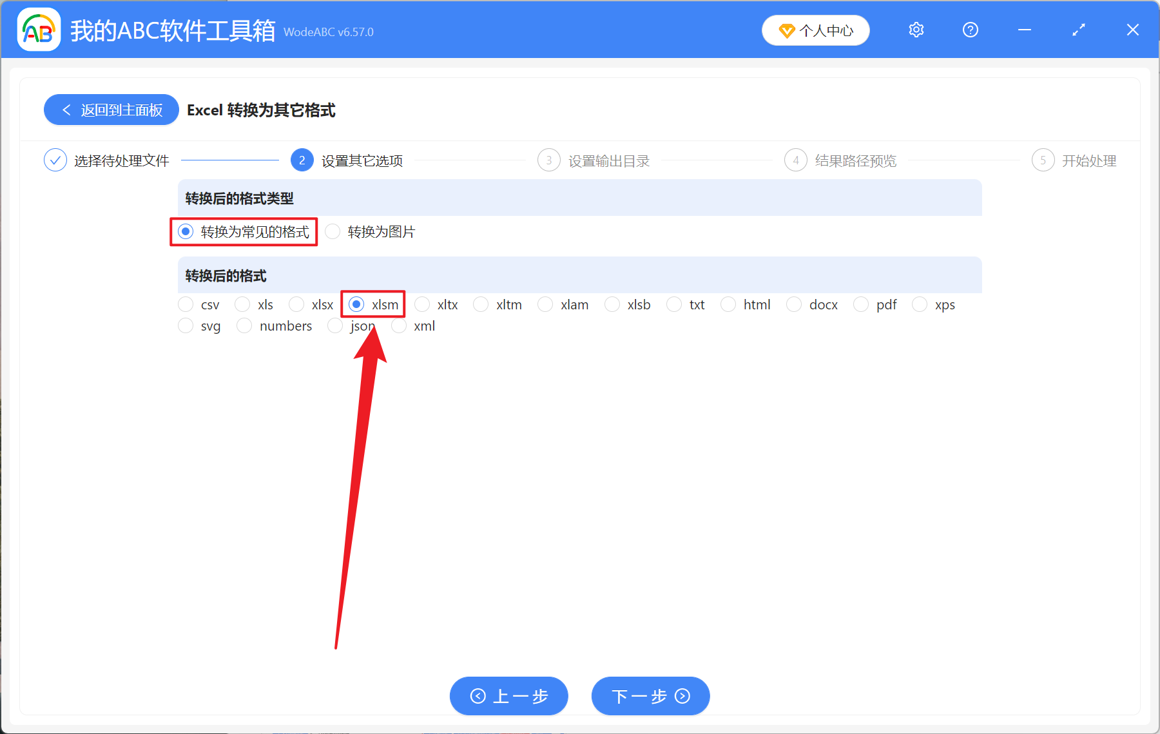Click the 上一步 button

click(508, 696)
